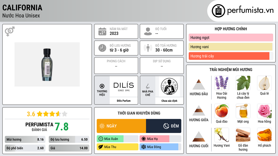Click the perfumer avatar circle icon
The height and width of the screenshot is (156, 278).
coord(169,86)
